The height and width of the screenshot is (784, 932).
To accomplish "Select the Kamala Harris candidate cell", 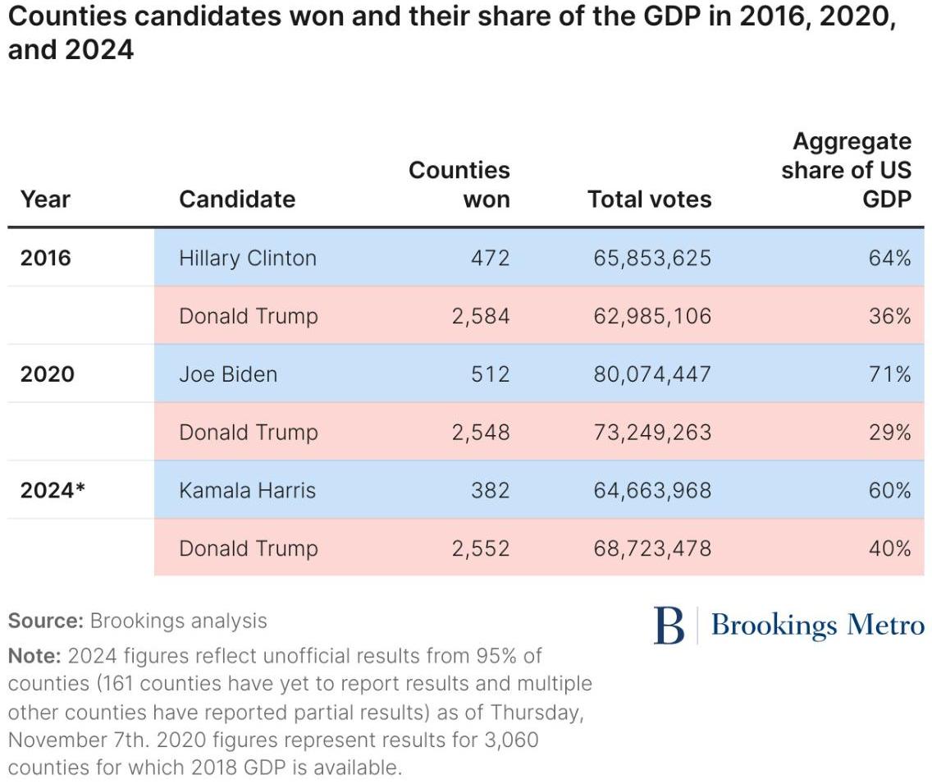I will [x=248, y=490].
